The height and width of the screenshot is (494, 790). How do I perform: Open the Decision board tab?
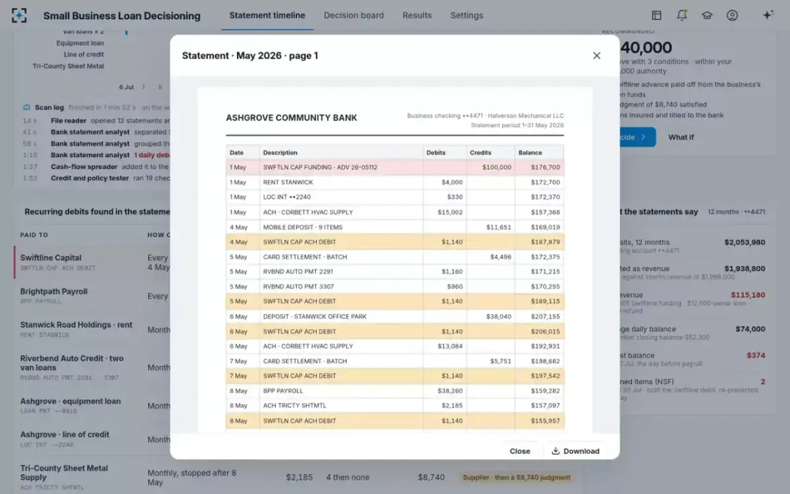coord(354,15)
